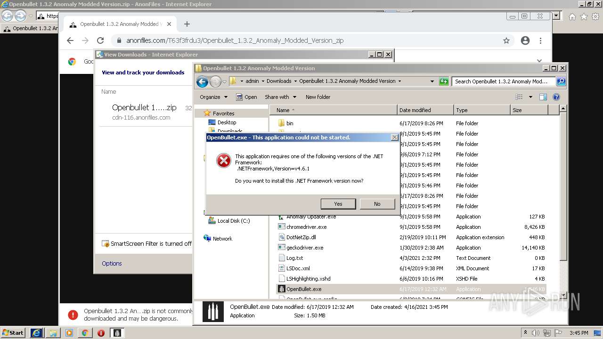Viewport: 603px width, 339px height.
Task: Expand the view options dropdown arrow
Action: coord(530,97)
